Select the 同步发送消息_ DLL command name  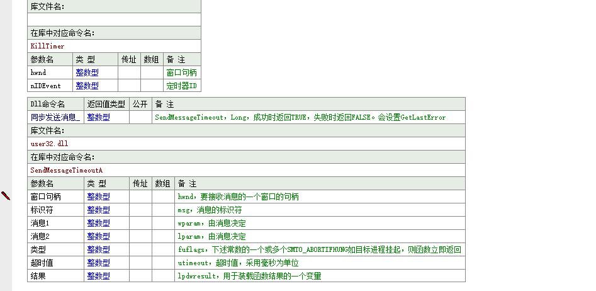click(x=55, y=117)
